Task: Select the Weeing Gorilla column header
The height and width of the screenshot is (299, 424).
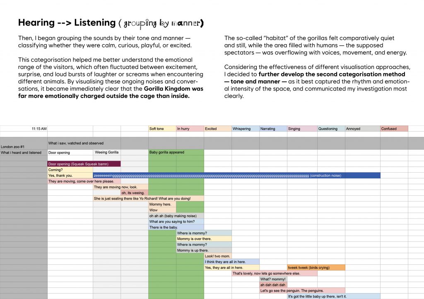Action: [107, 152]
